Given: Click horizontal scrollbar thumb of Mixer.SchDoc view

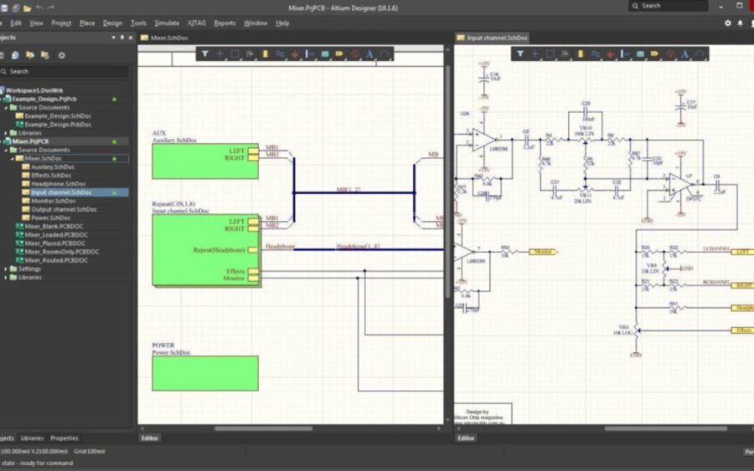Looking at the screenshot, I should tap(264, 428).
